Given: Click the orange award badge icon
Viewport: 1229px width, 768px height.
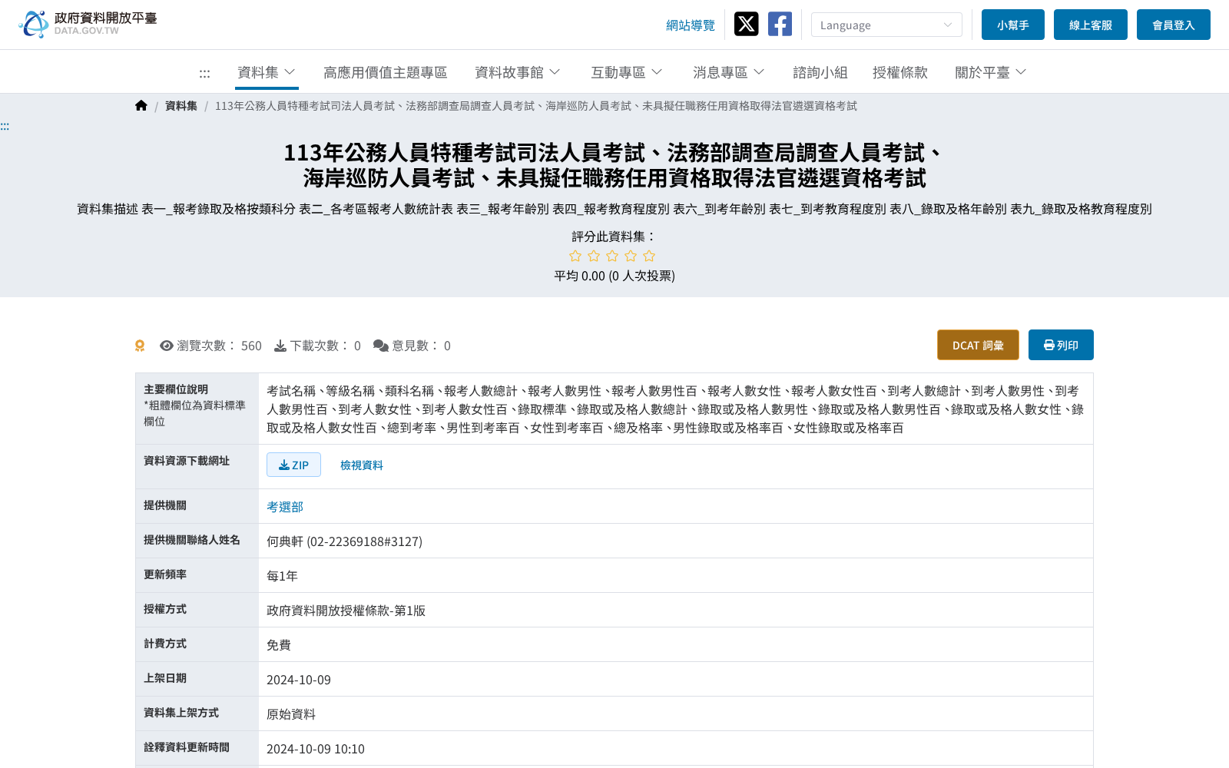Looking at the screenshot, I should pos(140,346).
